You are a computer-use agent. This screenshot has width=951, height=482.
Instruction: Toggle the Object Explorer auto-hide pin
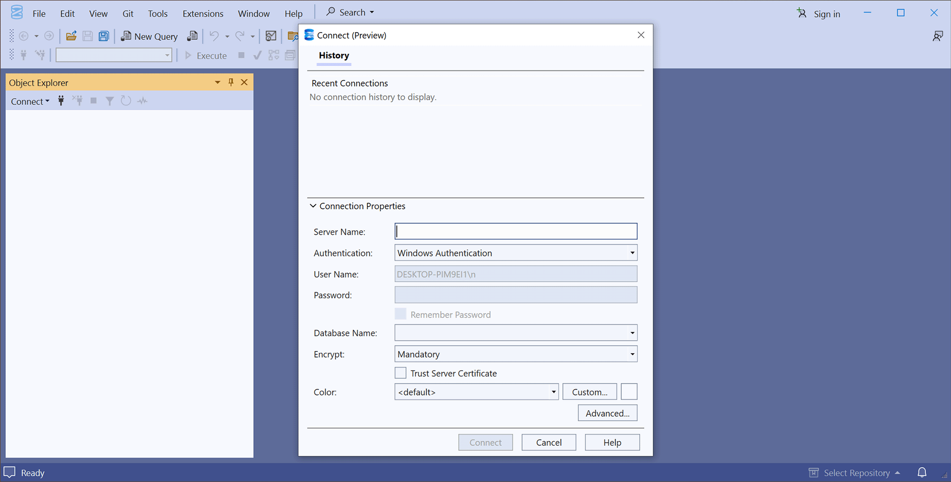tap(231, 82)
